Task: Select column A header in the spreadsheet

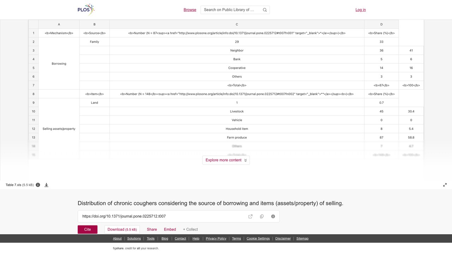Action: click(x=59, y=24)
